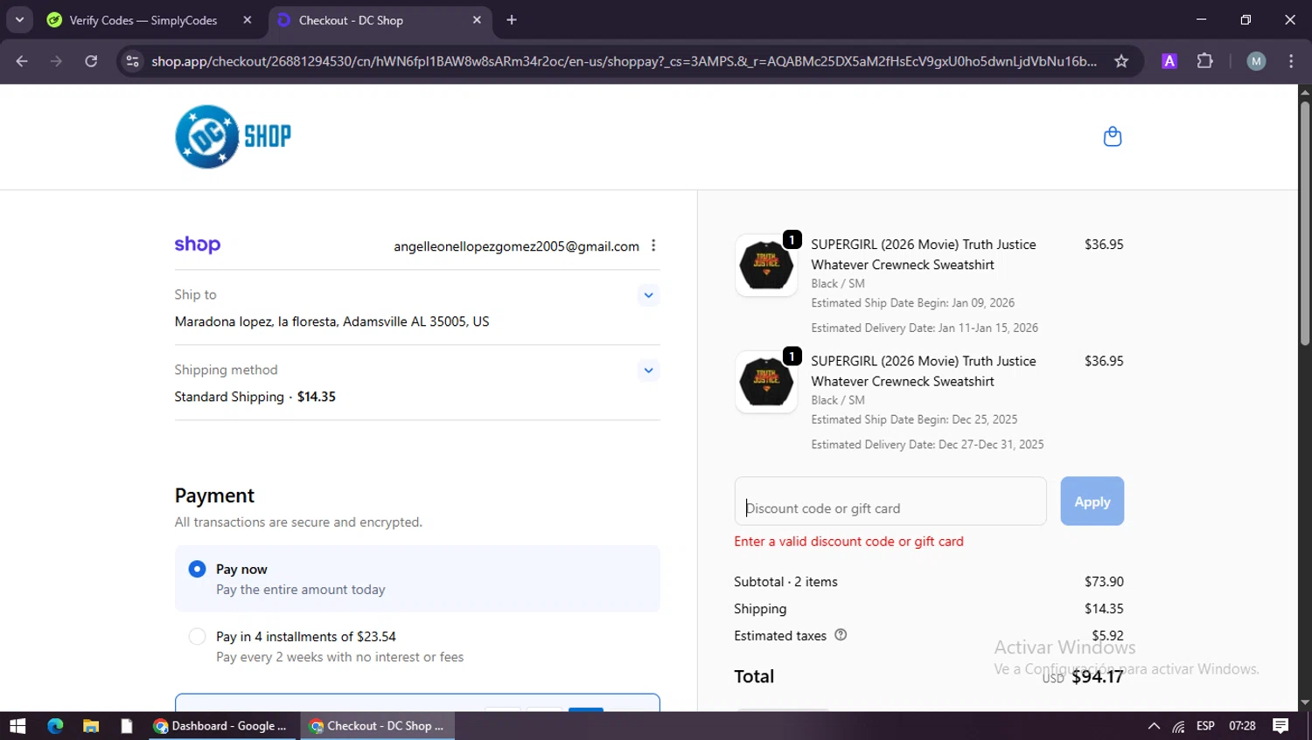
Task: Open second Supergirl sweatshirt thumbnail, Dec 25 ship
Action: 766,382
